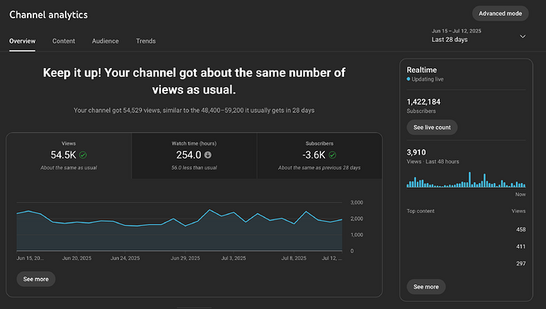The height and width of the screenshot is (309, 546).
Task: Switch to the Content tab
Action: (x=63, y=41)
